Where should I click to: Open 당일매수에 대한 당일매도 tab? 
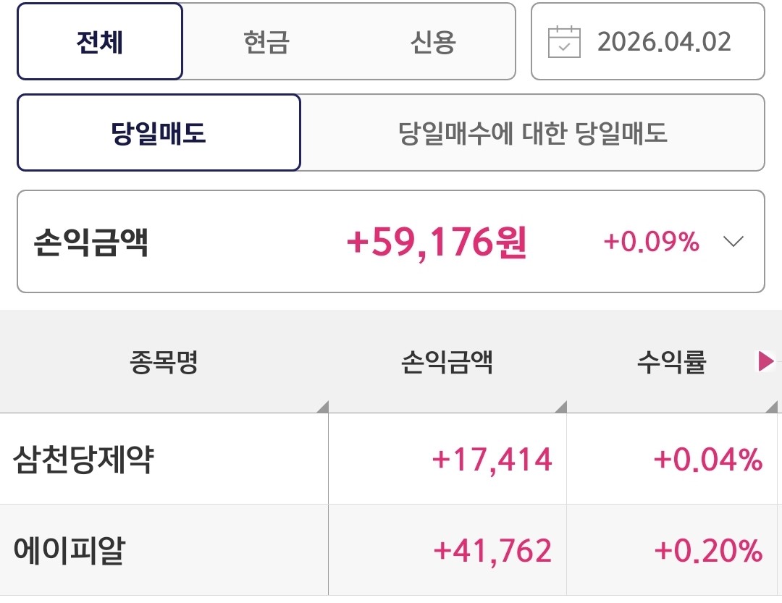[x=532, y=133]
